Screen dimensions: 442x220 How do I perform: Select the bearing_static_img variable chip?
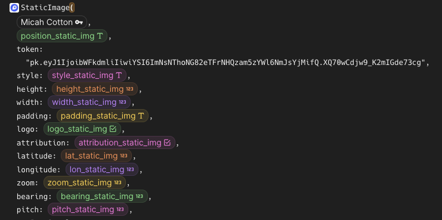coord(102,196)
